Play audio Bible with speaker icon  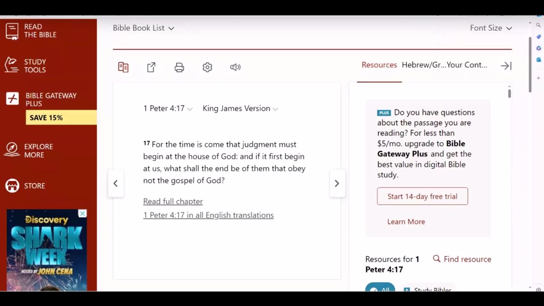tap(235, 67)
